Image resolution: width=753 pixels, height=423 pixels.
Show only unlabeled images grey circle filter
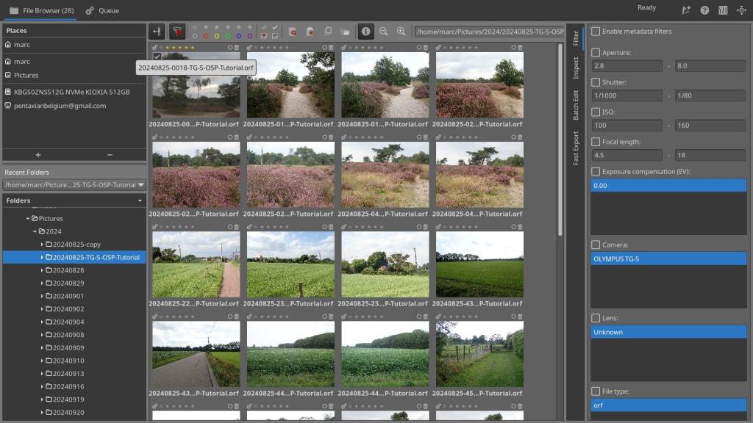194,36
